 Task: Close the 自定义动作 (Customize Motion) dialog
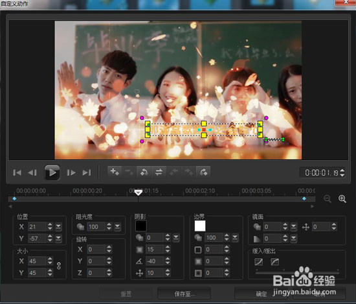pos(346,2)
